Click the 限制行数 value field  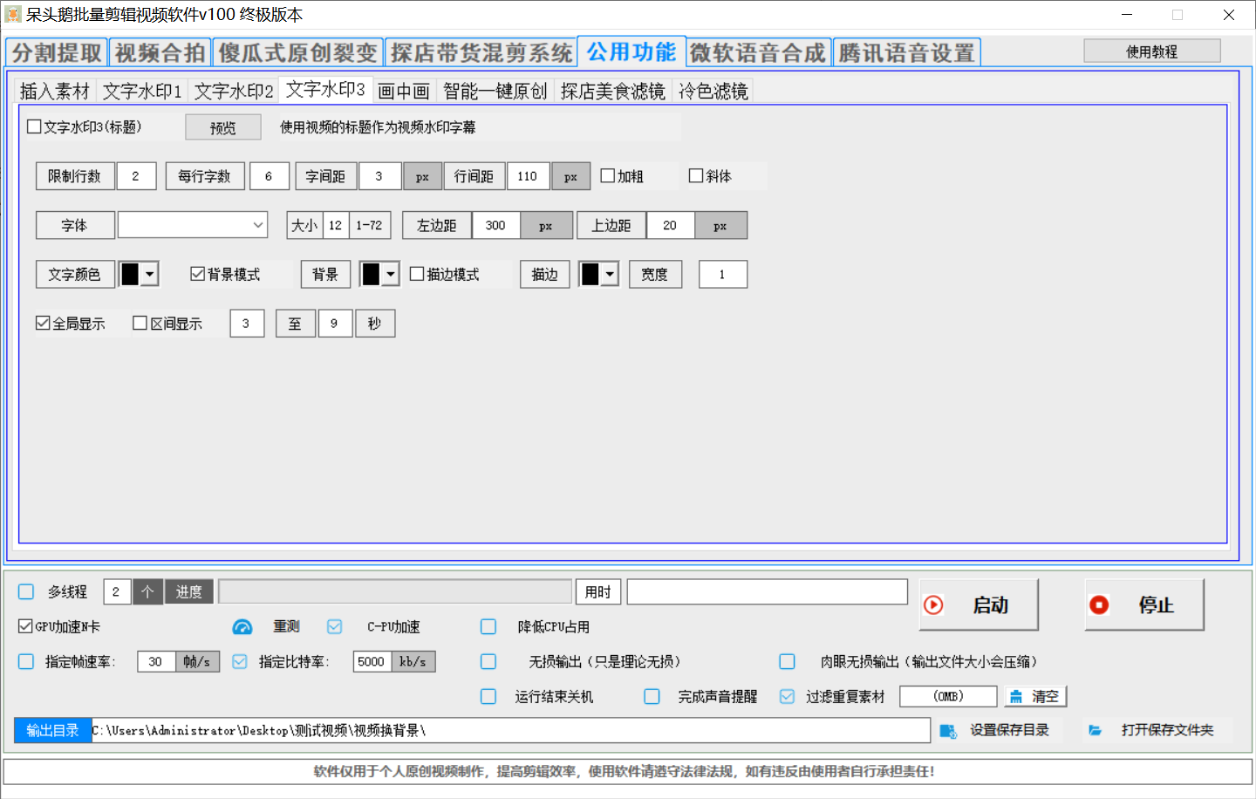[x=136, y=176]
